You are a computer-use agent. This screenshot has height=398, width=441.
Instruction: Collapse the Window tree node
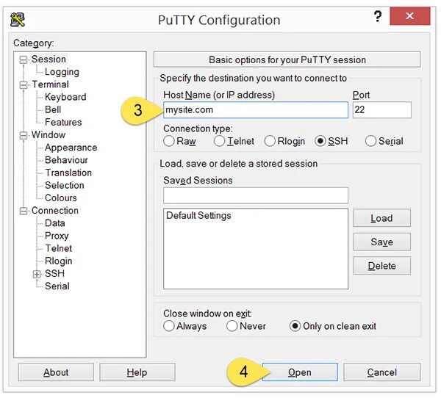pos(24,135)
